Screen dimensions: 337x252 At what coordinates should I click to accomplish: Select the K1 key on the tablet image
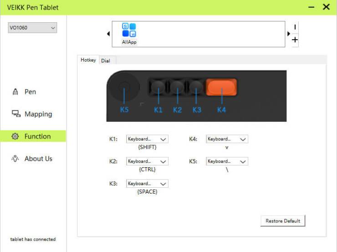click(x=158, y=87)
